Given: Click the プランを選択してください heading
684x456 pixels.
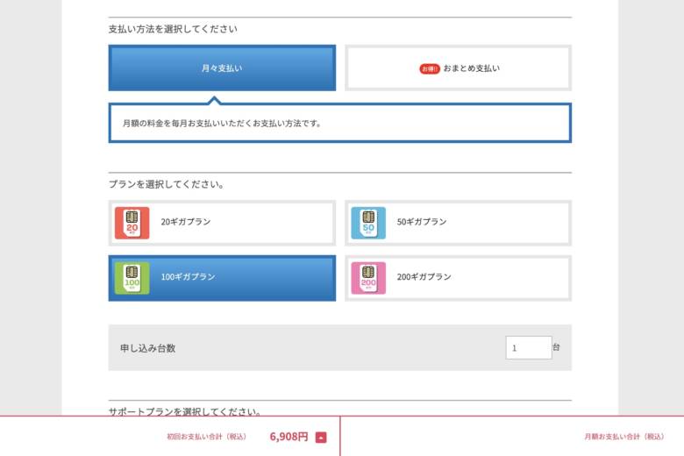Looking at the screenshot, I should 167,184.
